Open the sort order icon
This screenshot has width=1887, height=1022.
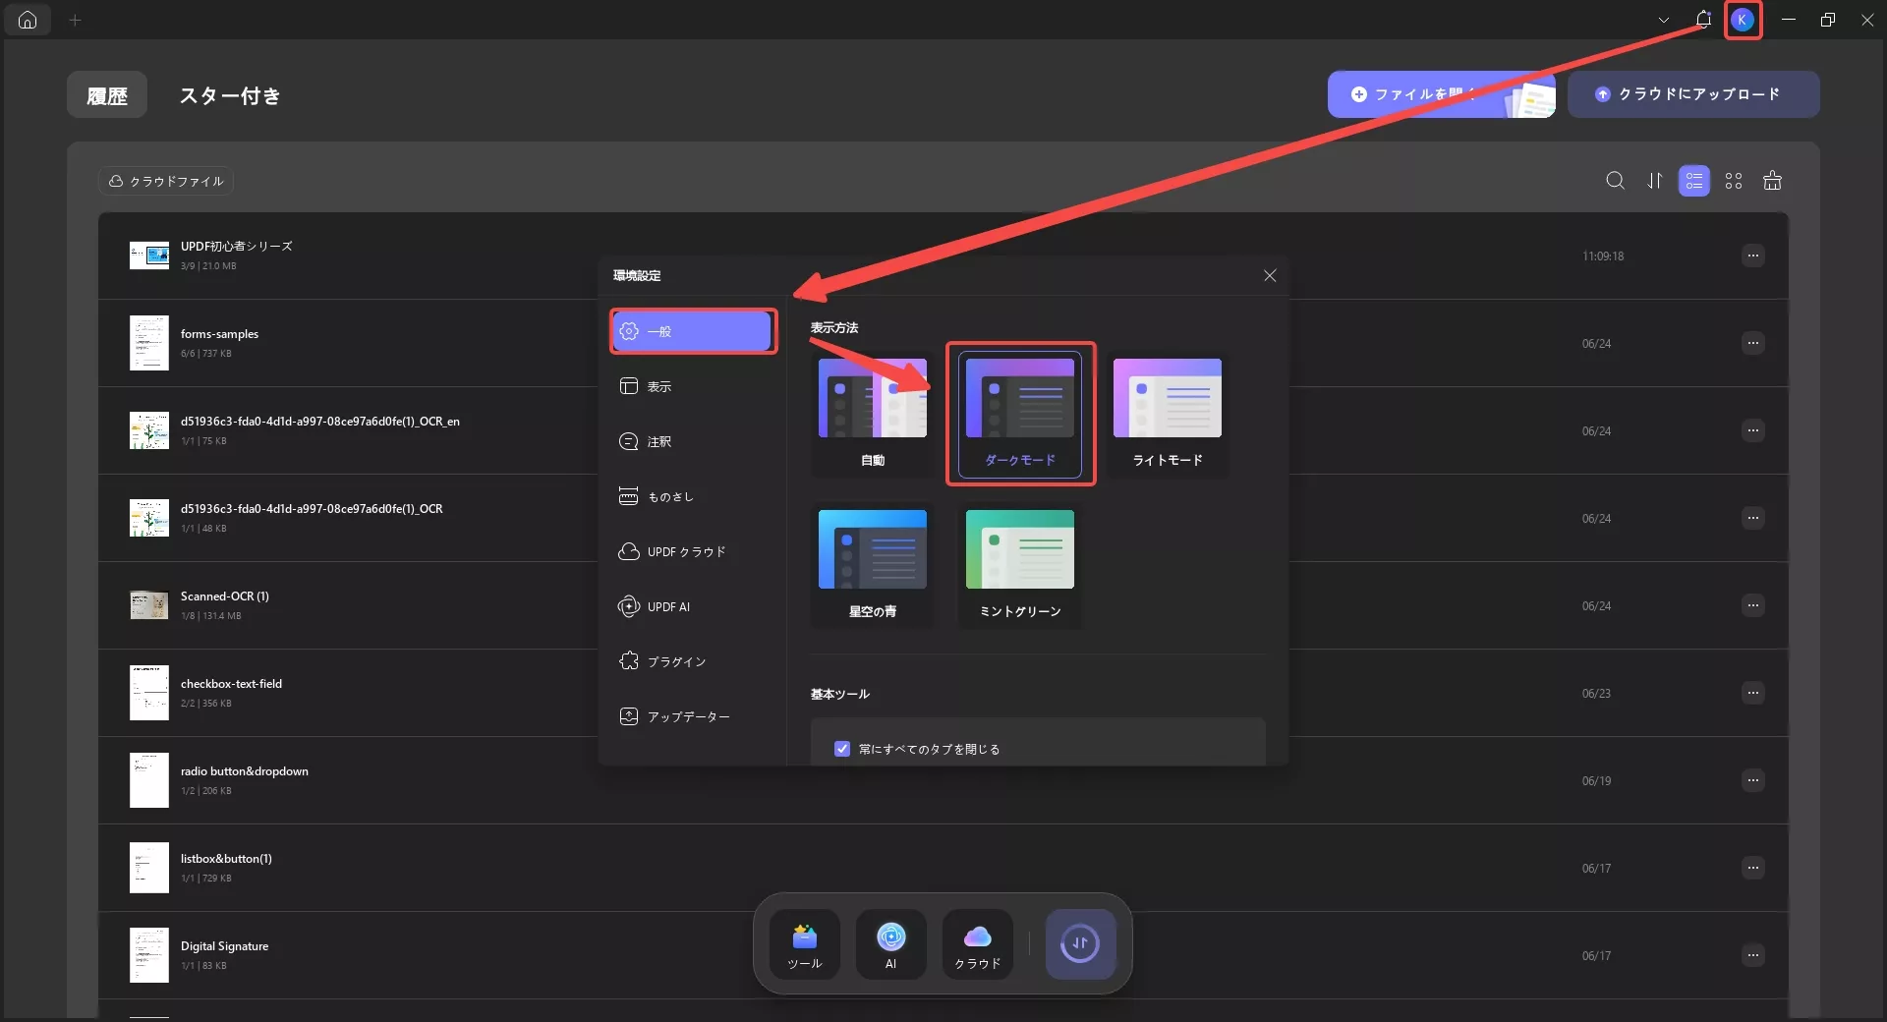[1655, 181]
